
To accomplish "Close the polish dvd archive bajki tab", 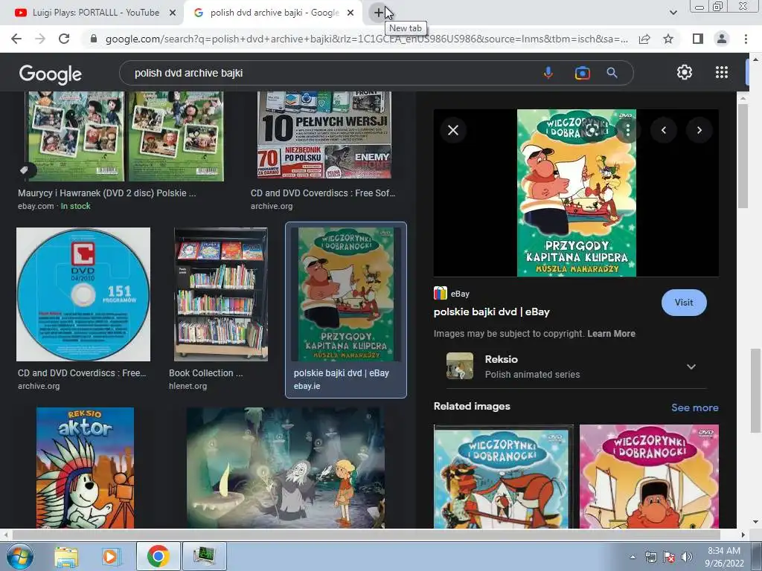I will coord(350,13).
